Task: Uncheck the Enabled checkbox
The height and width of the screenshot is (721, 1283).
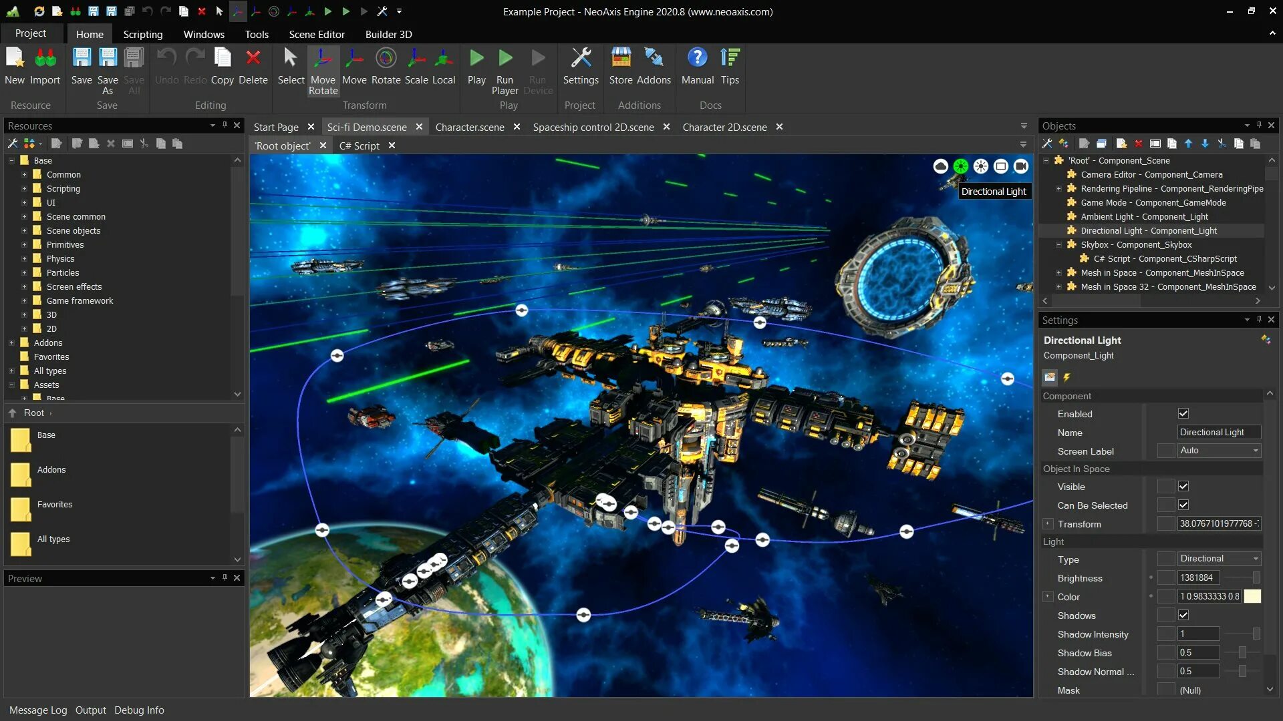Action: coord(1183,414)
